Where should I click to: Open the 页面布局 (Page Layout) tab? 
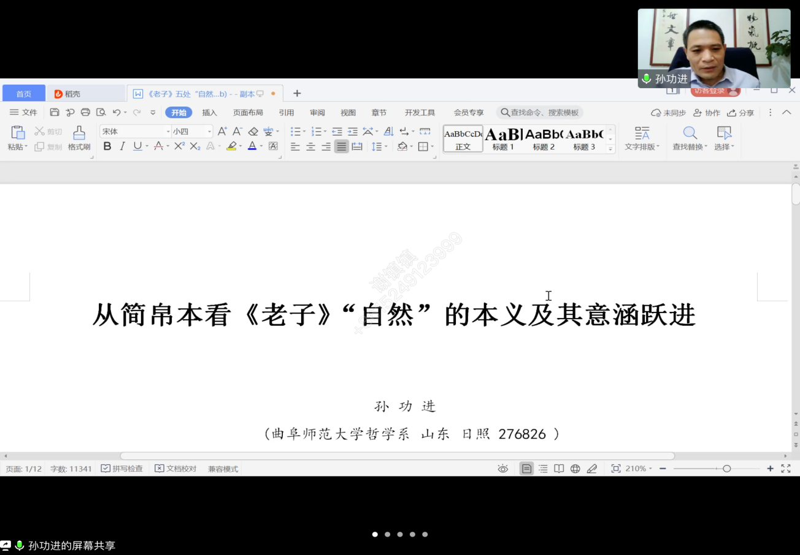pos(248,113)
